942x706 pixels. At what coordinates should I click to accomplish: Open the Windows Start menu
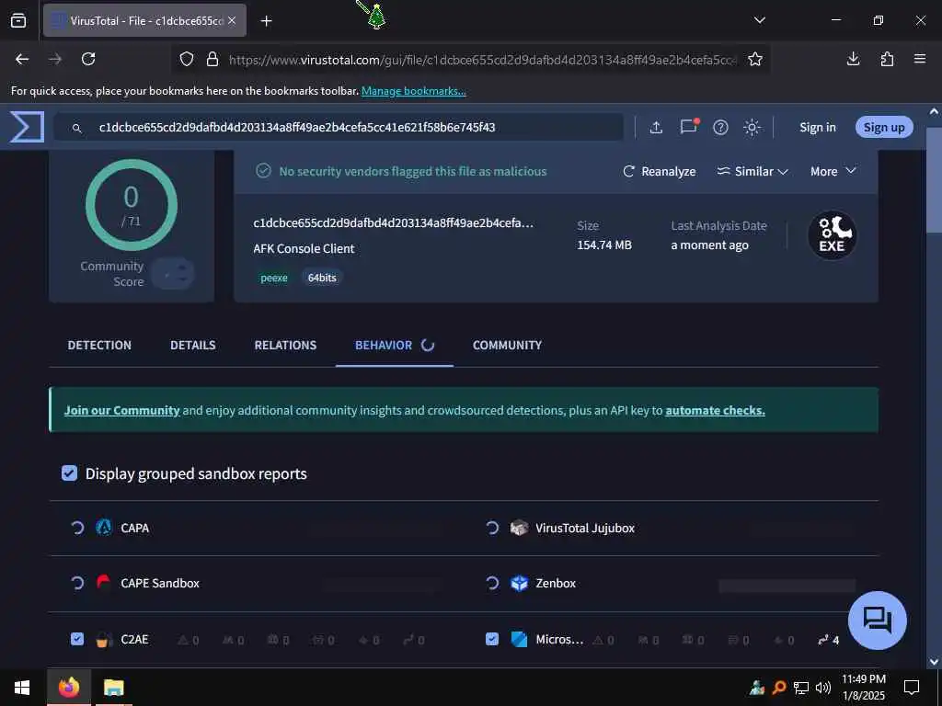(22, 688)
